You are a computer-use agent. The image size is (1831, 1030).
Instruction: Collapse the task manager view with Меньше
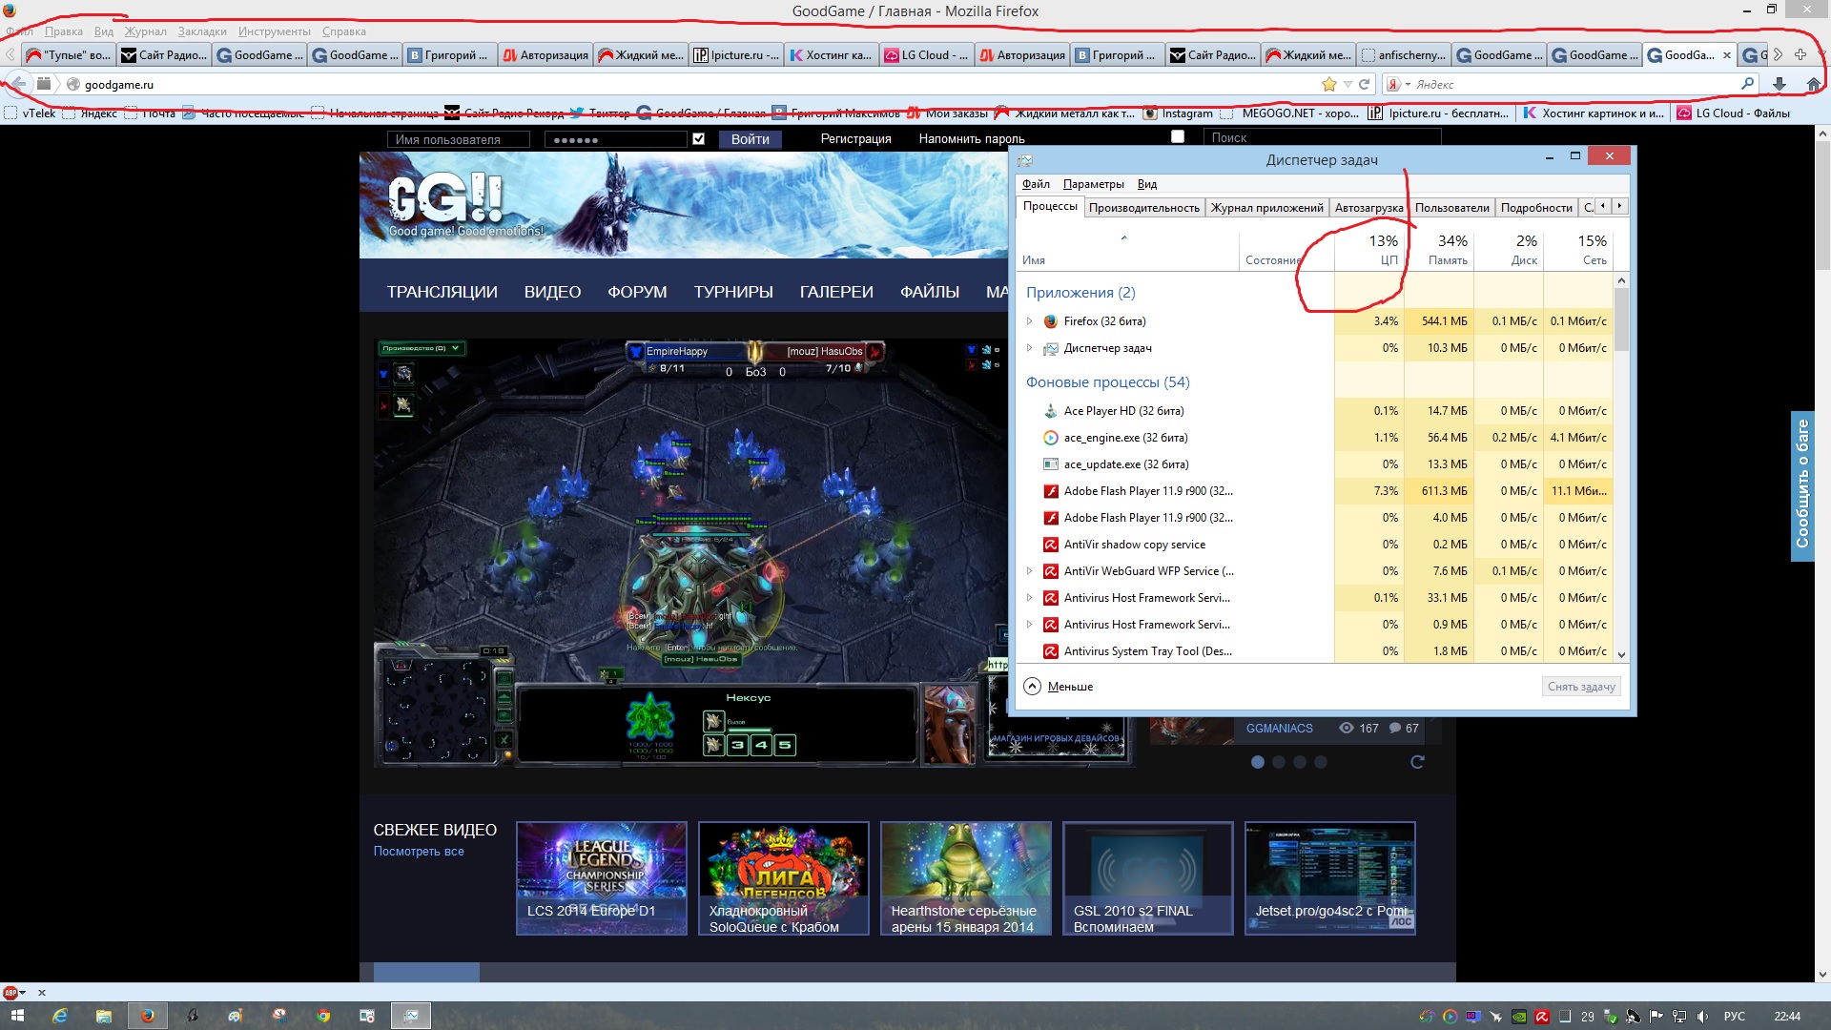[1059, 687]
